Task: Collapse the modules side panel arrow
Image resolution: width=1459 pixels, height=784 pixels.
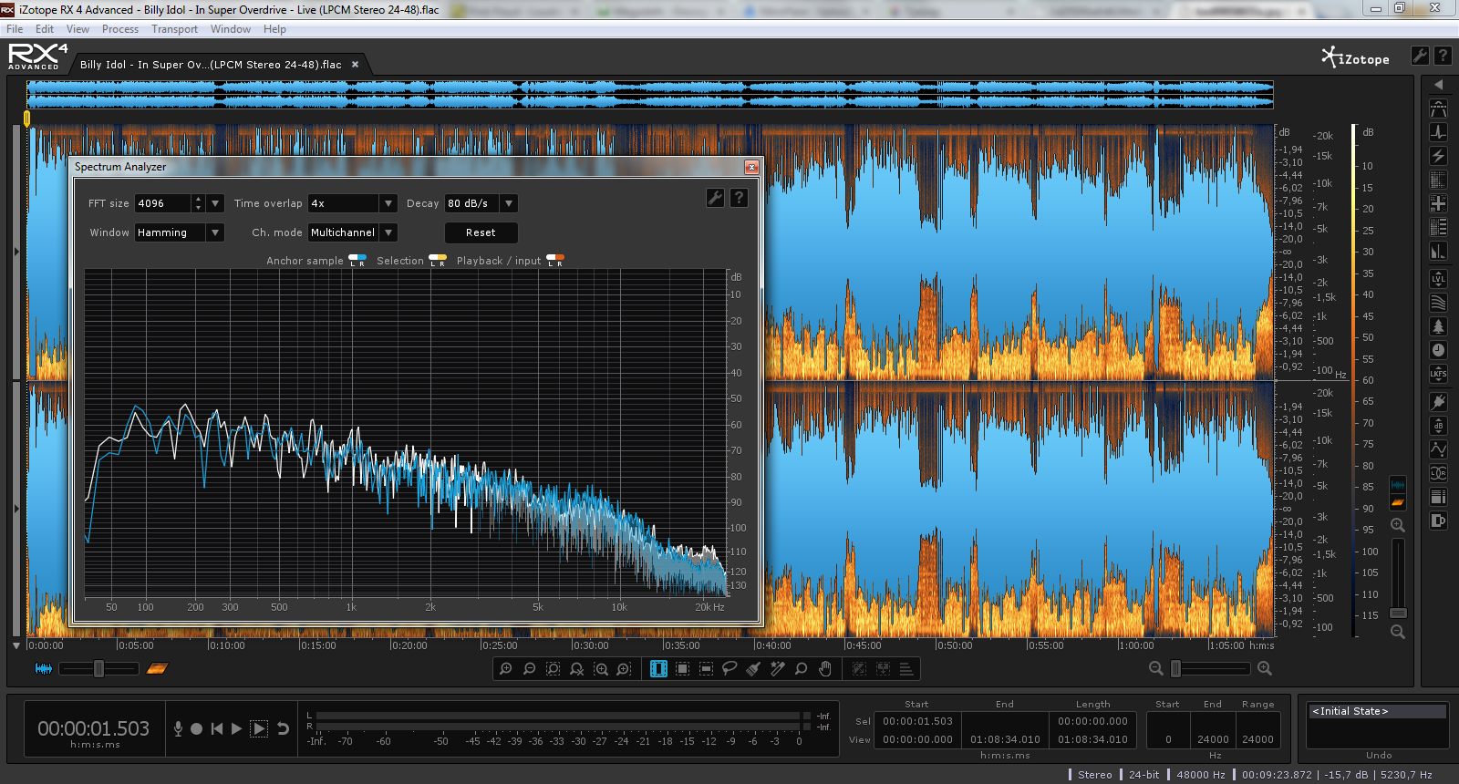Action: pos(1438,85)
